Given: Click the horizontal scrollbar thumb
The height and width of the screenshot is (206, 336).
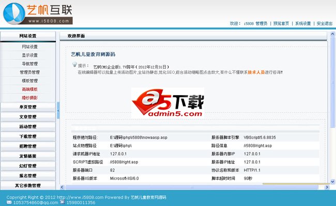Looking at the screenshot, I should click(192, 187).
